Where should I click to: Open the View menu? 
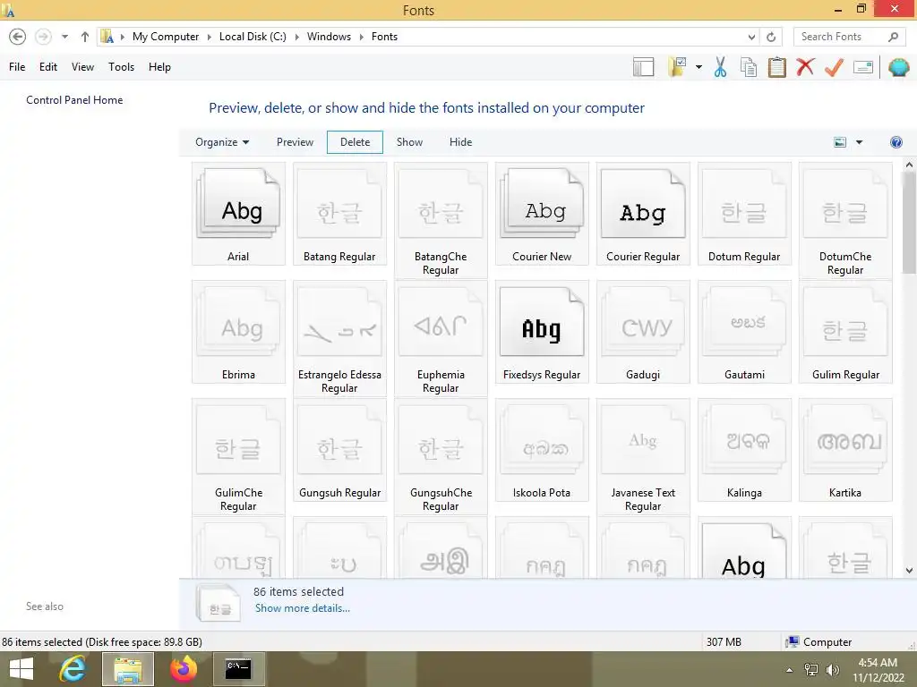pos(82,67)
